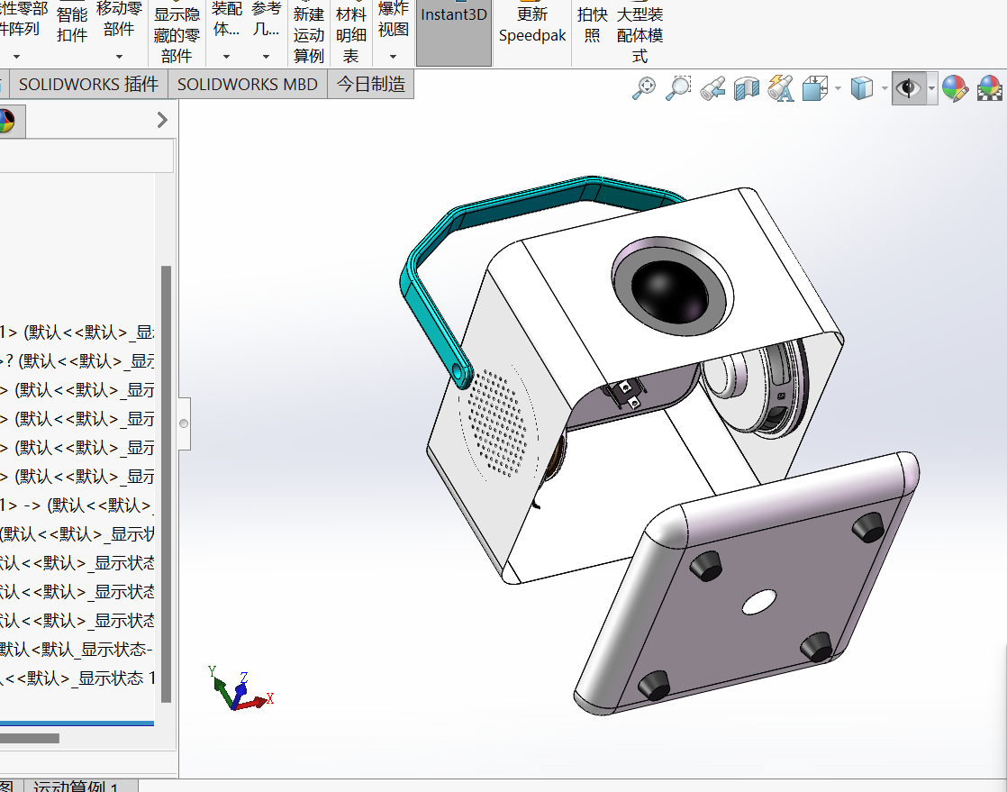Viewport: 1007px width, 792px height.
Task: Open the SOLIDWORKS 插件 tab
Action: tap(88, 84)
